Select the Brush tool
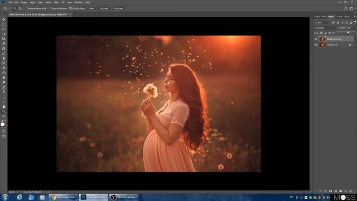This screenshot has width=357, height=201. click(4, 54)
